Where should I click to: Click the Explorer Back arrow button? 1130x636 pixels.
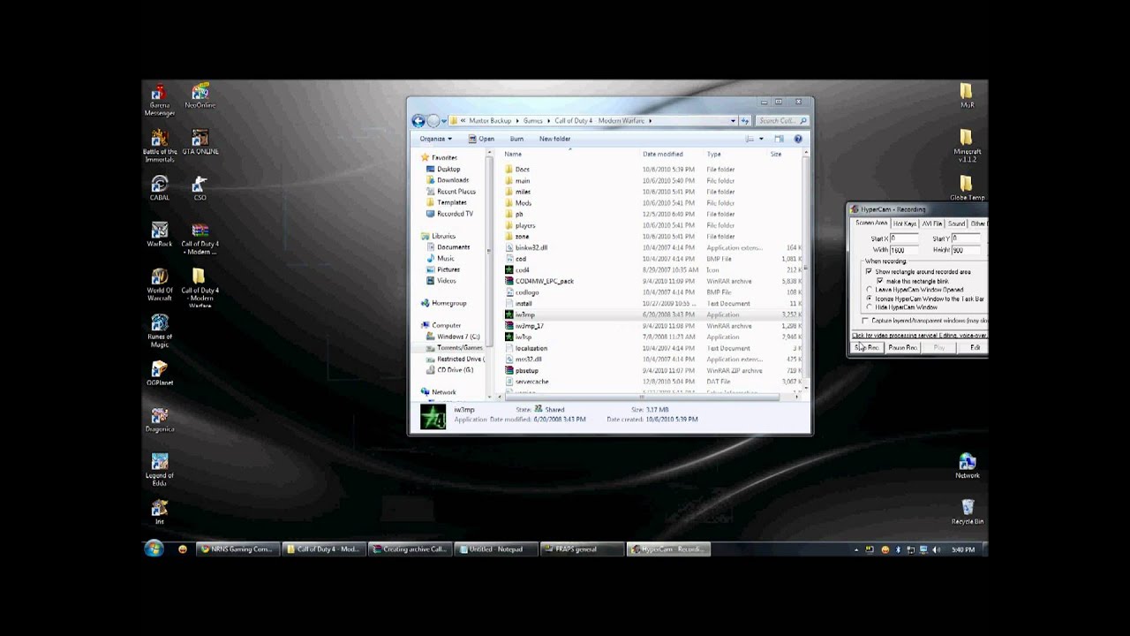[418, 121]
